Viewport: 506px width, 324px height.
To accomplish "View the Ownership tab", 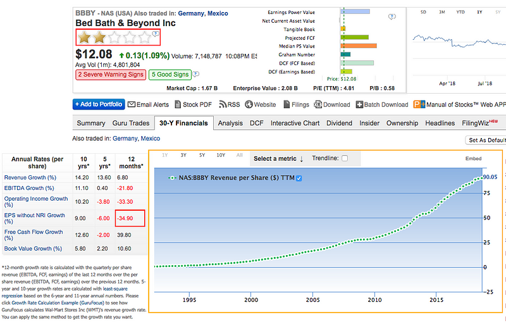I will point(402,123).
